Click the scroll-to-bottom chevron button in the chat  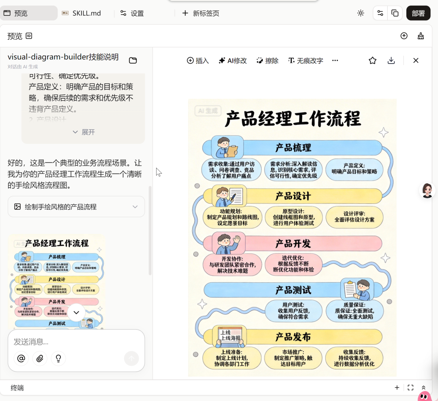[76, 312]
